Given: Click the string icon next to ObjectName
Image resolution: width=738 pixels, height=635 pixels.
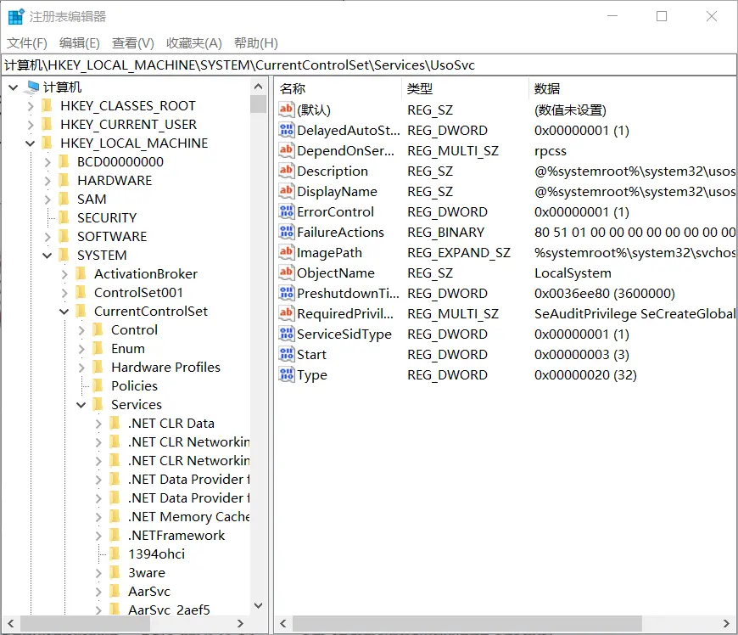Looking at the screenshot, I should coord(286,273).
